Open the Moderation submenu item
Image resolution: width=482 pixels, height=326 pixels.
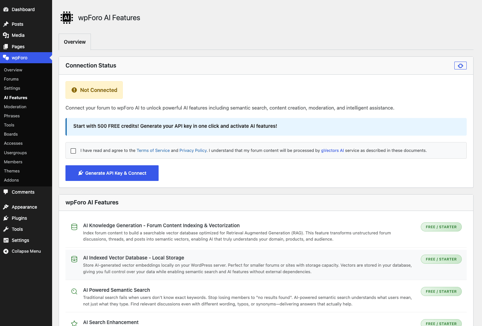click(x=15, y=107)
